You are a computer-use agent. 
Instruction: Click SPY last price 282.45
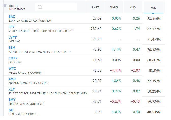[96, 29]
